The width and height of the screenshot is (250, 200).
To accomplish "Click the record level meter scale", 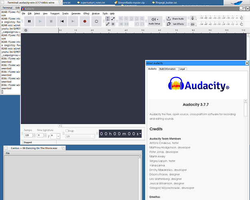I will [x=219, y=18].
